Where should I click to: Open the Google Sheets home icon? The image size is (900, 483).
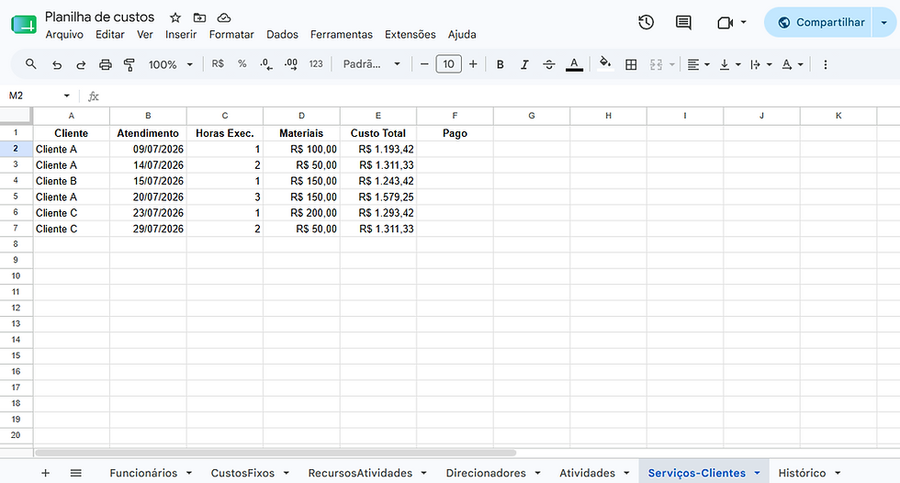click(x=24, y=25)
